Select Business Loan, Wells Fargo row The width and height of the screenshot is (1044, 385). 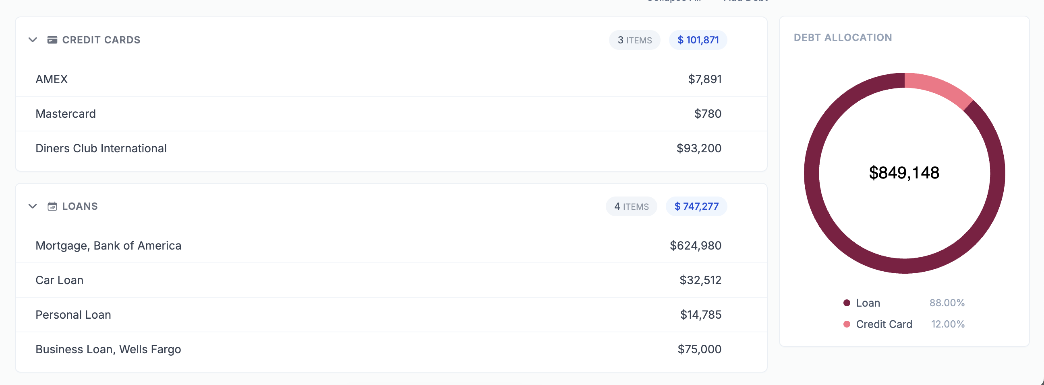pyautogui.click(x=391, y=349)
